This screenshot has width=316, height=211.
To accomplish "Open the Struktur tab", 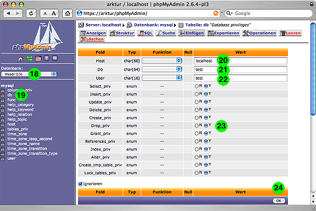I will pyautogui.click(x=122, y=33).
